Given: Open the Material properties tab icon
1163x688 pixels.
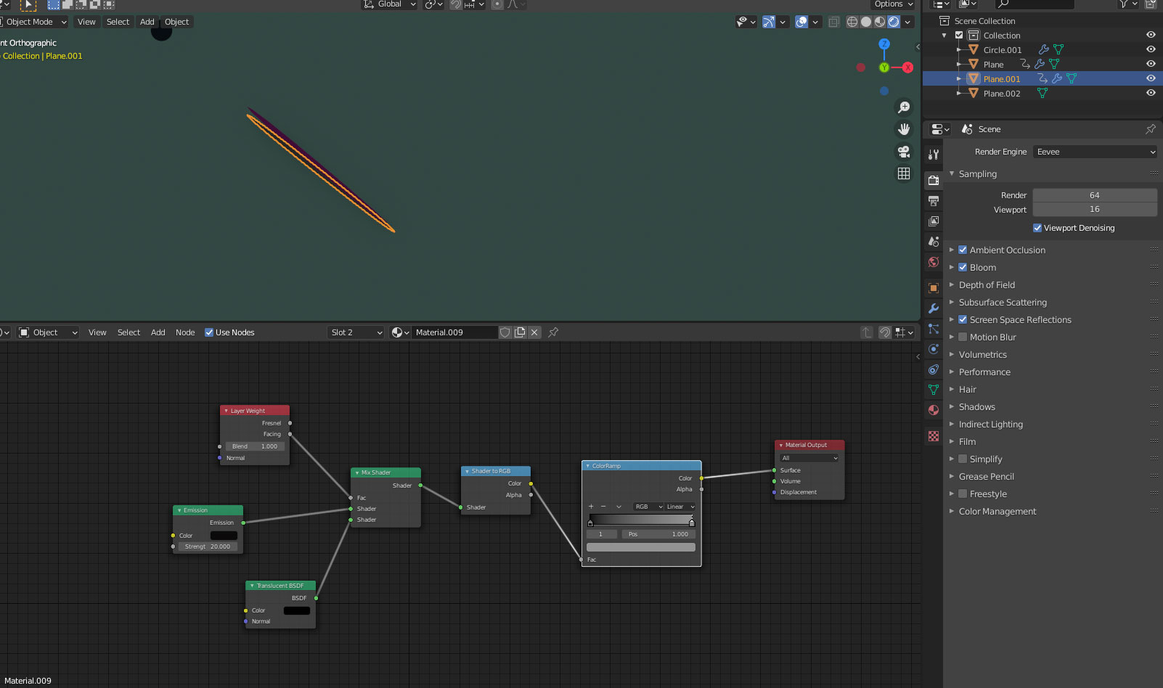Looking at the screenshot, I should (934, 410).
